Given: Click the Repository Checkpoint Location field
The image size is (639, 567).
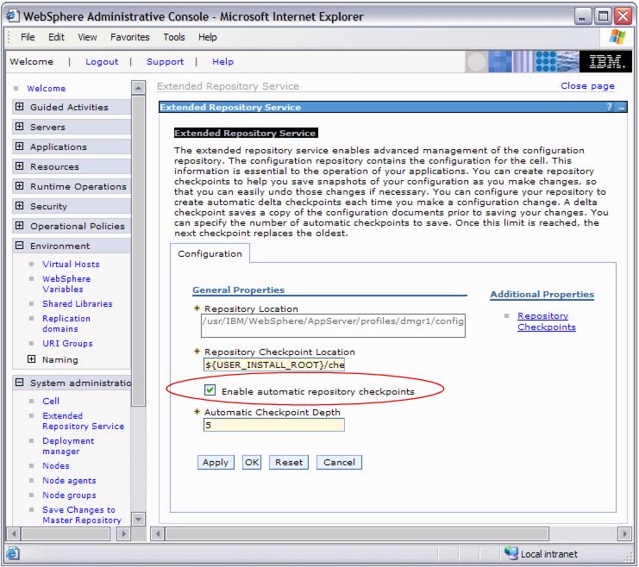Looking at the screenshot, I should pos(274,364).
